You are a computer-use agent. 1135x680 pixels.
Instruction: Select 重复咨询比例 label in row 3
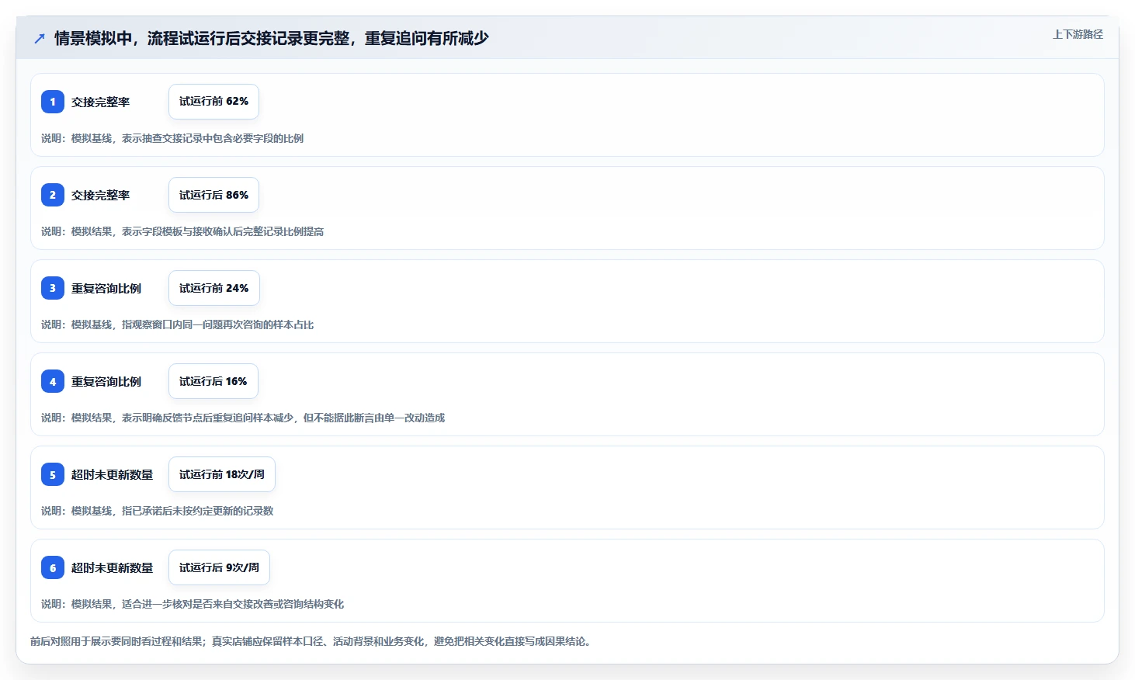point(106,289)
